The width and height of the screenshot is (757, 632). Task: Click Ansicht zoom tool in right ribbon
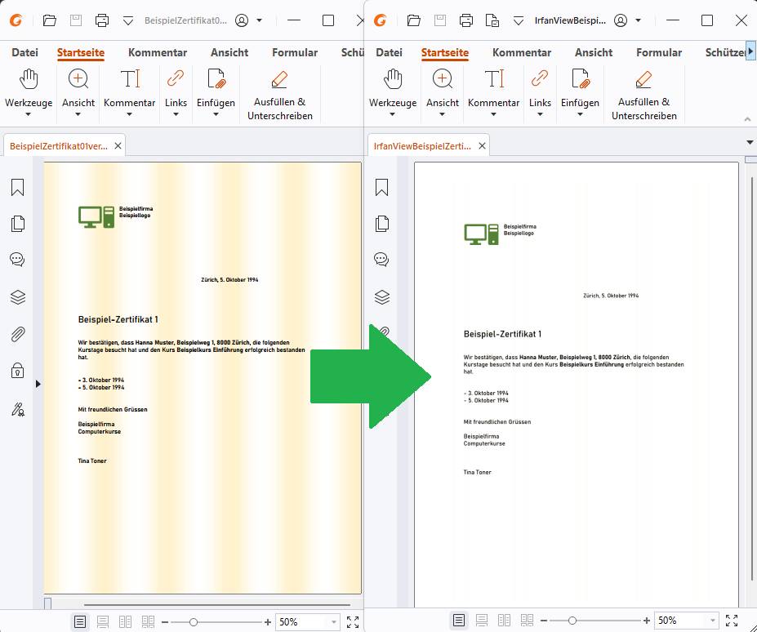click(443, 94)
